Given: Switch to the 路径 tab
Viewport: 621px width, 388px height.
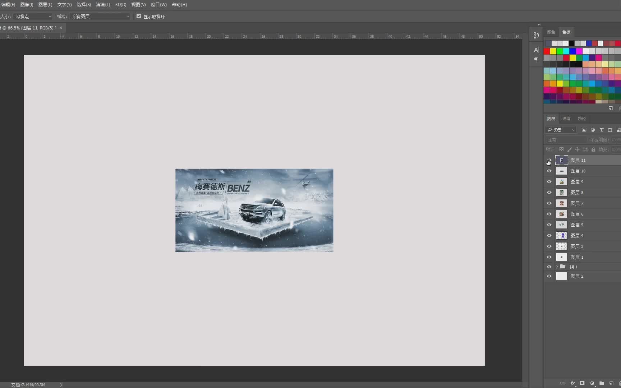Looking at the screenshot, I should (582, 119).
